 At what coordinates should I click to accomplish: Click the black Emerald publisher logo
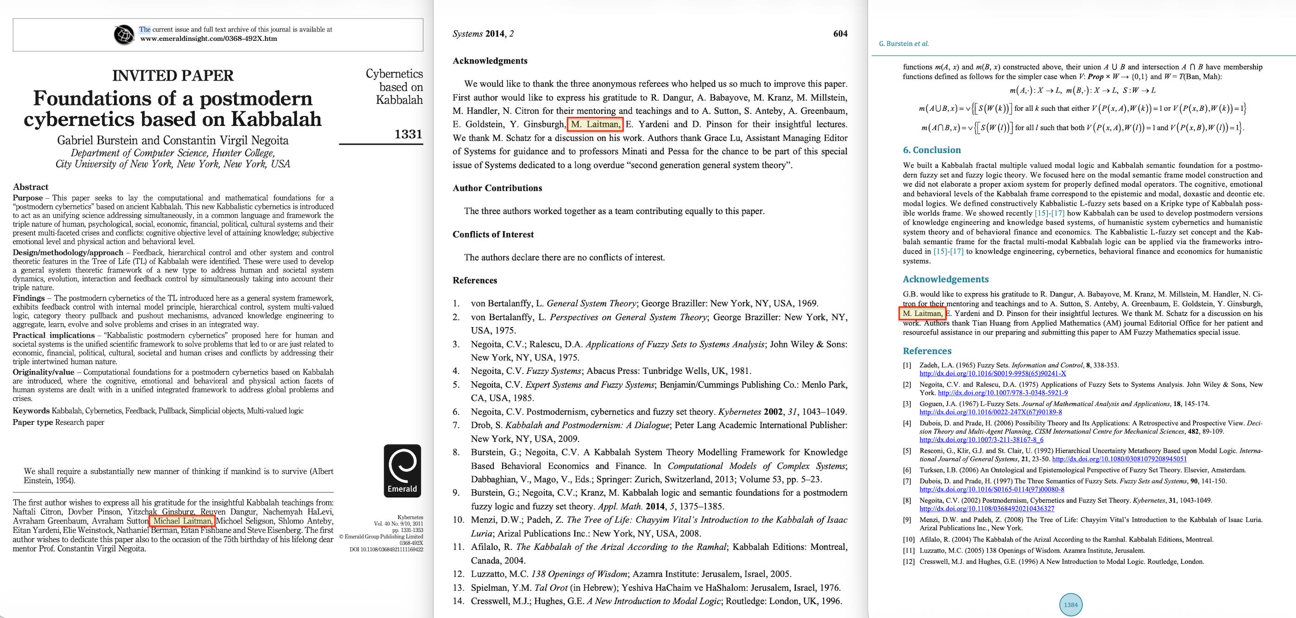[402, 471]
